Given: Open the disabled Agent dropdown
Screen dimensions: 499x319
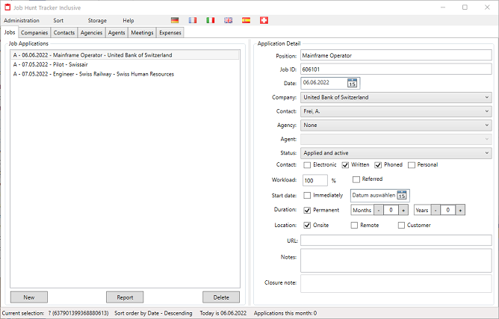Looking at the screenshot, I should coord(396,139).
